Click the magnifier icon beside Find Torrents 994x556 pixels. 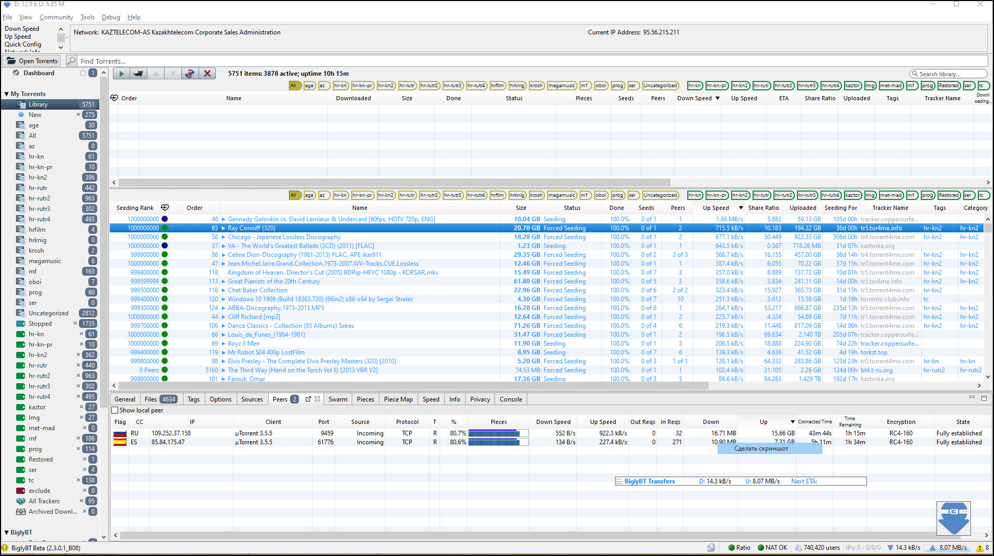[72, 61]
